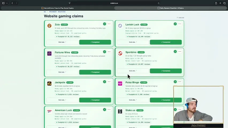Open the Zula card three-dot menu
The width and height of the screenshot is (228, 128).
[109, 24]
